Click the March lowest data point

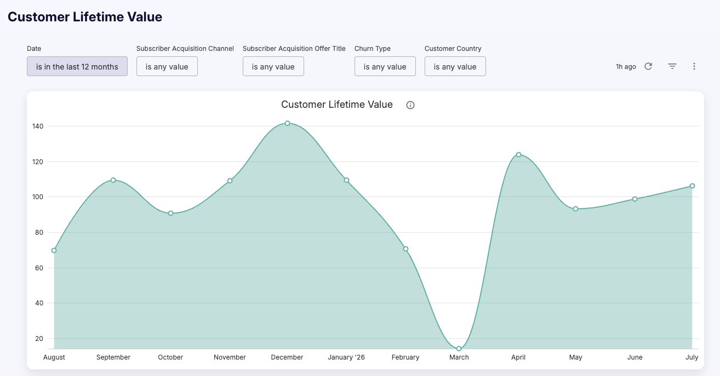tap(459, 349)
